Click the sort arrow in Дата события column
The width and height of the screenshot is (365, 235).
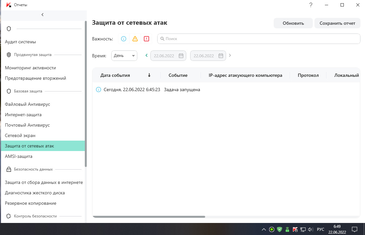[x=149, y=75]
